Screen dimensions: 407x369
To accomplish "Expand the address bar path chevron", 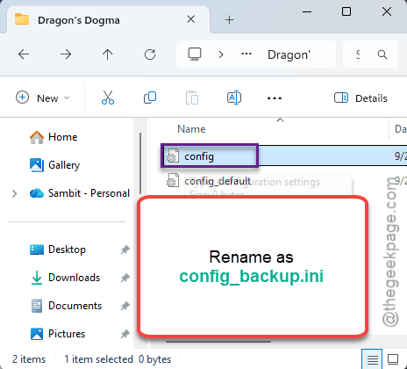I will pyautogui.click(x=221, y=54).
